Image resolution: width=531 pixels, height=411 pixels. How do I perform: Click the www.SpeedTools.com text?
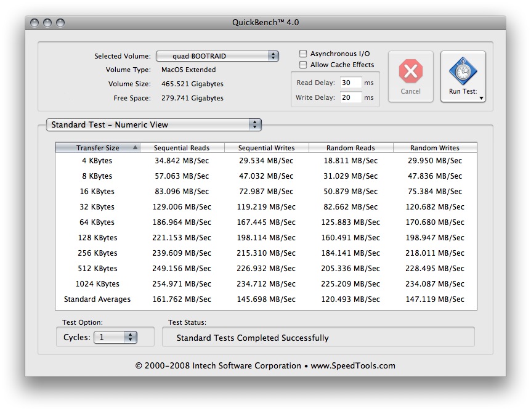coord(353,365)
